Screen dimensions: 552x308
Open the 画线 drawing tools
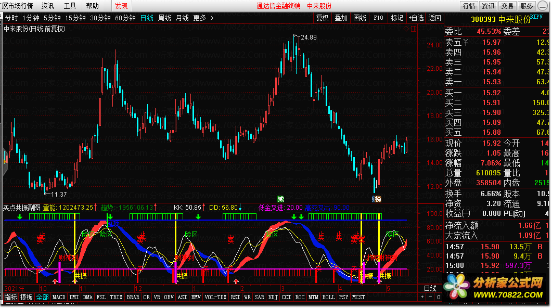click(360, 18)
